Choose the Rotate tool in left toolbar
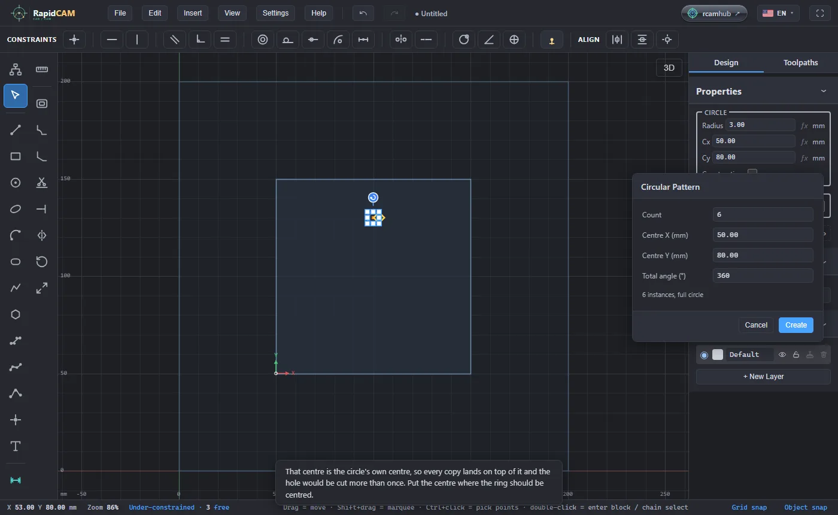The height and width of the screenshot is (515, 838). point(42,262)
